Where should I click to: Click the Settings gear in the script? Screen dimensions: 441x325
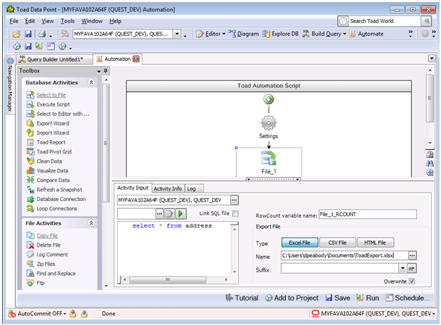tap(269, 123)
